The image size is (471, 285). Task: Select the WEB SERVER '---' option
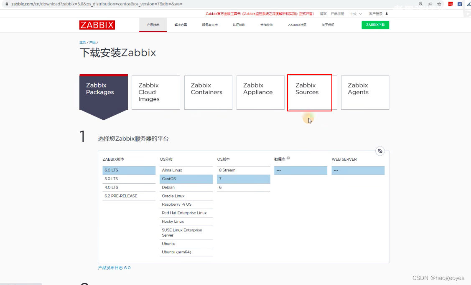click(358, 170)
